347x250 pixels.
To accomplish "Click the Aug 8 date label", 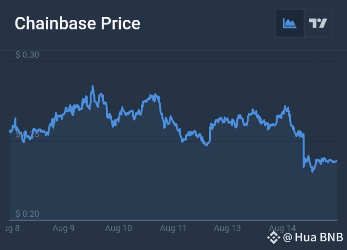I will 12,228.
